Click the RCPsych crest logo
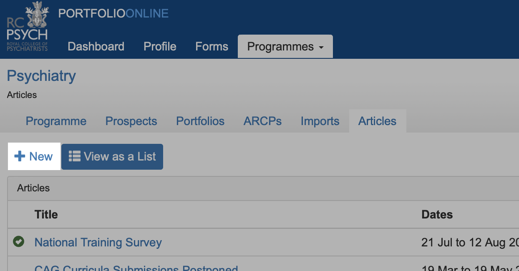Screen dimensions: 519x271 tap(28, 26)
